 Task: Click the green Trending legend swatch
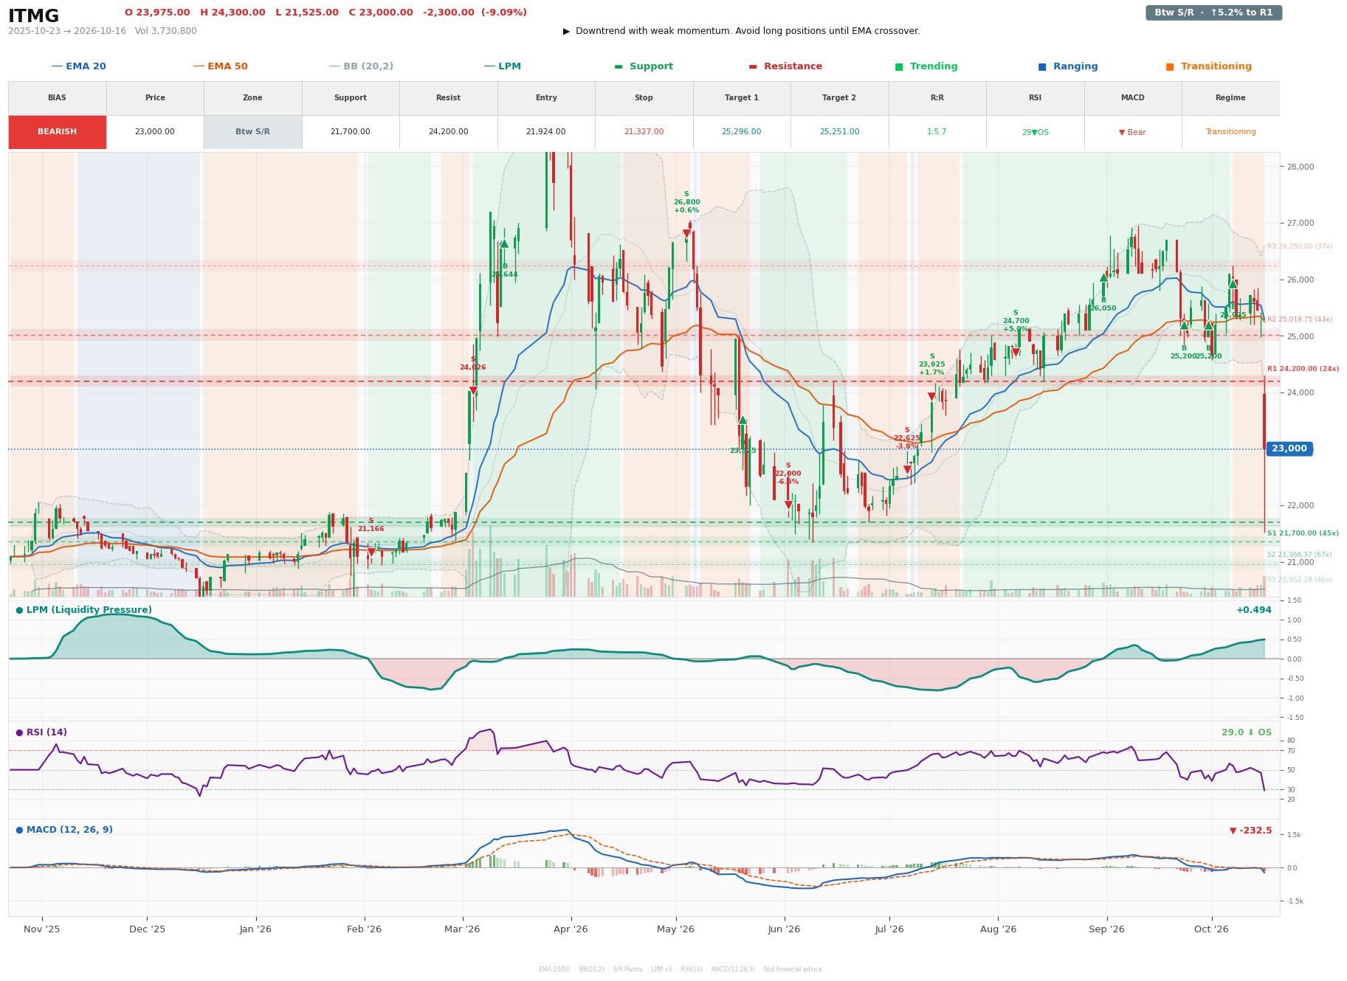click(x=899, y=66)
